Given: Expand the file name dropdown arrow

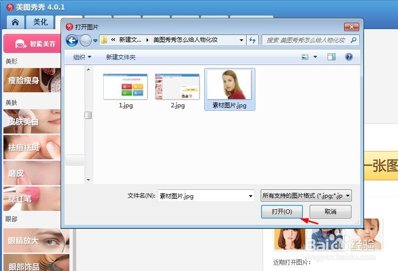Looking at the screenshot, I should 250,196.
